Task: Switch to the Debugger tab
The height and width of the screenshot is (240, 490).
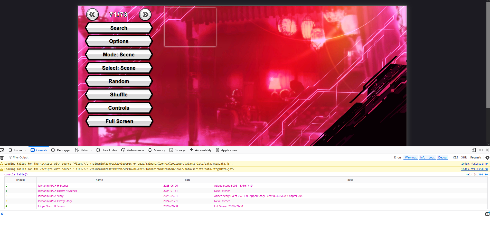Action: tap(61, 150)
